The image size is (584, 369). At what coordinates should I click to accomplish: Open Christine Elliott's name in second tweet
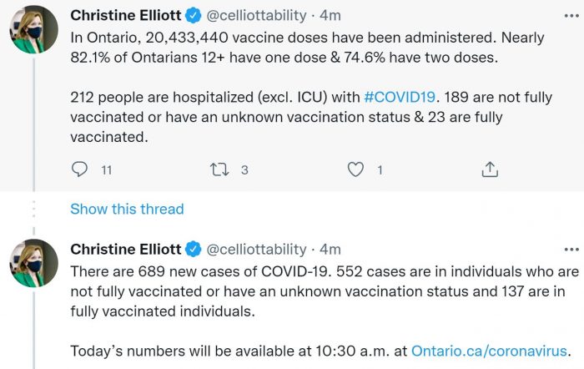126,249
